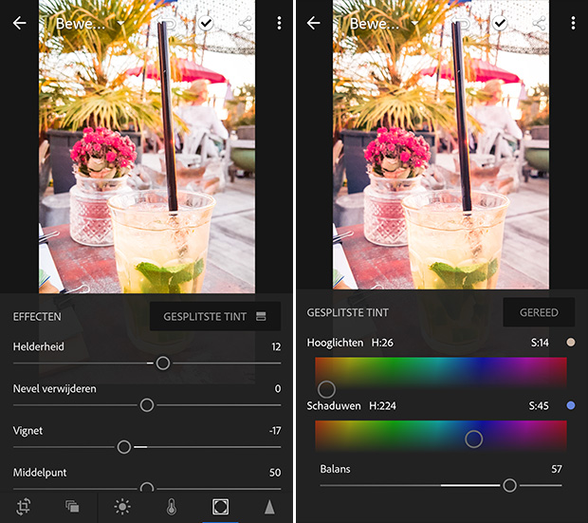The width and height of the screenshot is (588, 523).
Task: Open the presets stack icon
Action: tap(72, 507)
